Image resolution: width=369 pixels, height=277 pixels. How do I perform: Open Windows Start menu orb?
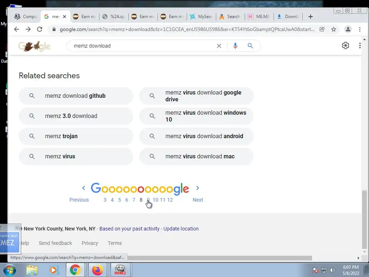10,270
